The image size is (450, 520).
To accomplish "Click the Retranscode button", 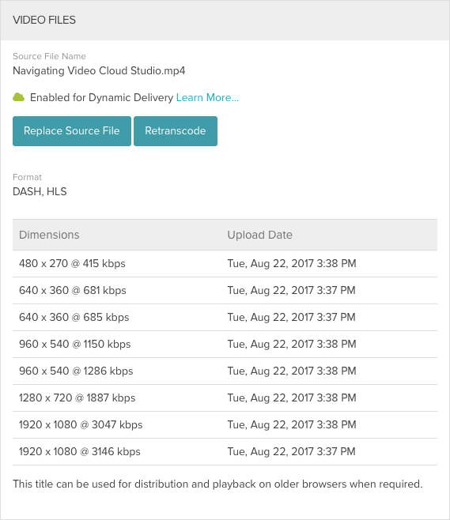I will coord(176,131).
